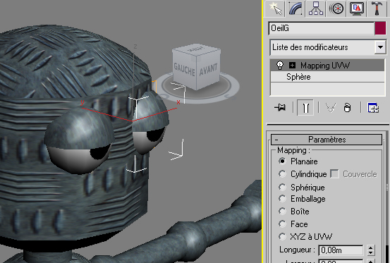Viewport: 390px width, 263px height.
Task: Open the Hierarchy panel tab
Action: pyautogui.click(x=316, y=8)
